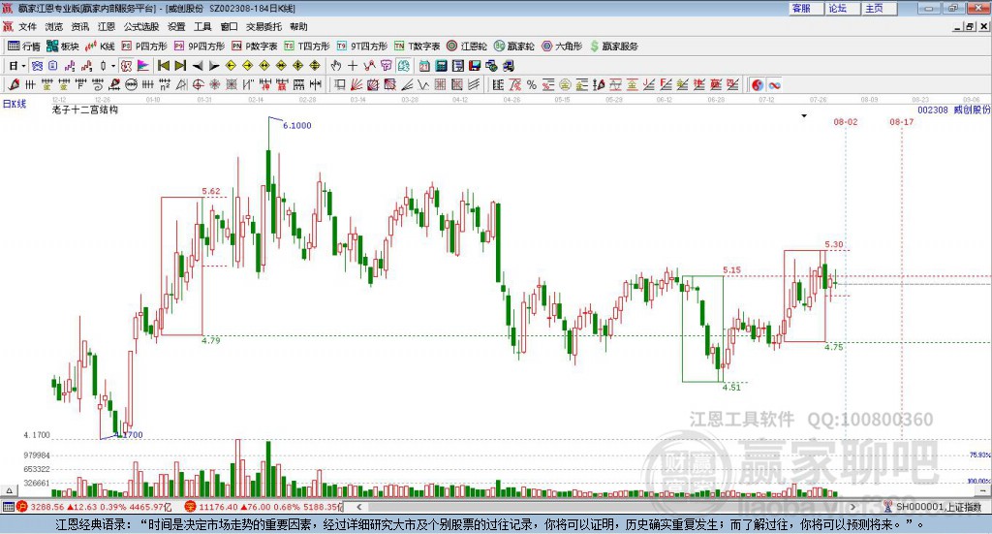Click SH000001 上证指数 in the status bar

pos(938,507)
